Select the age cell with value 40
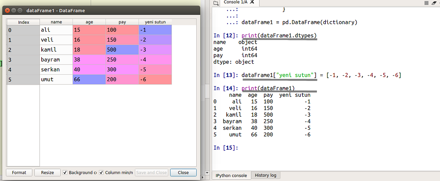The image size is (440, 181). pyautogui.click(x=89, y=70)
